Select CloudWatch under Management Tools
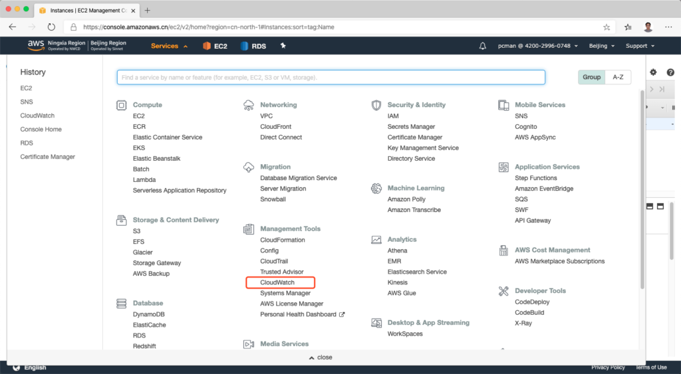Viewport: 681px width, 374px height. [x=277, y=282]
